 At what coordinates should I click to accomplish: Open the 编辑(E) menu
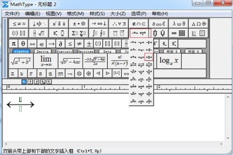(32, 14)
